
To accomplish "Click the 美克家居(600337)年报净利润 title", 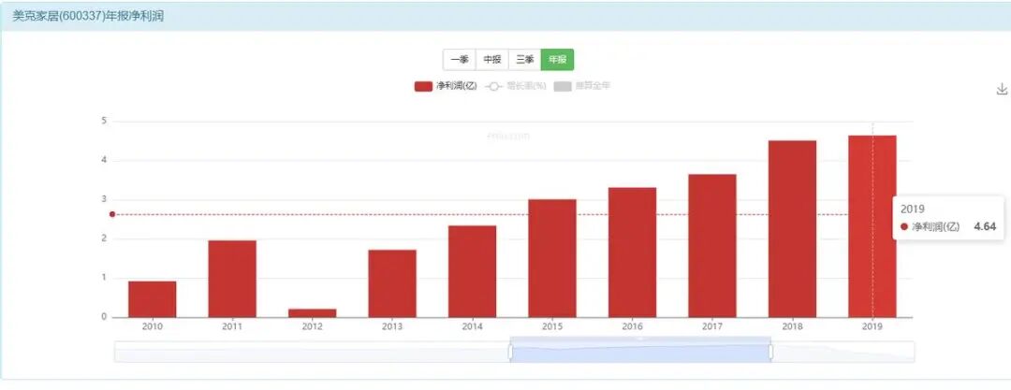I will point(88,16).
